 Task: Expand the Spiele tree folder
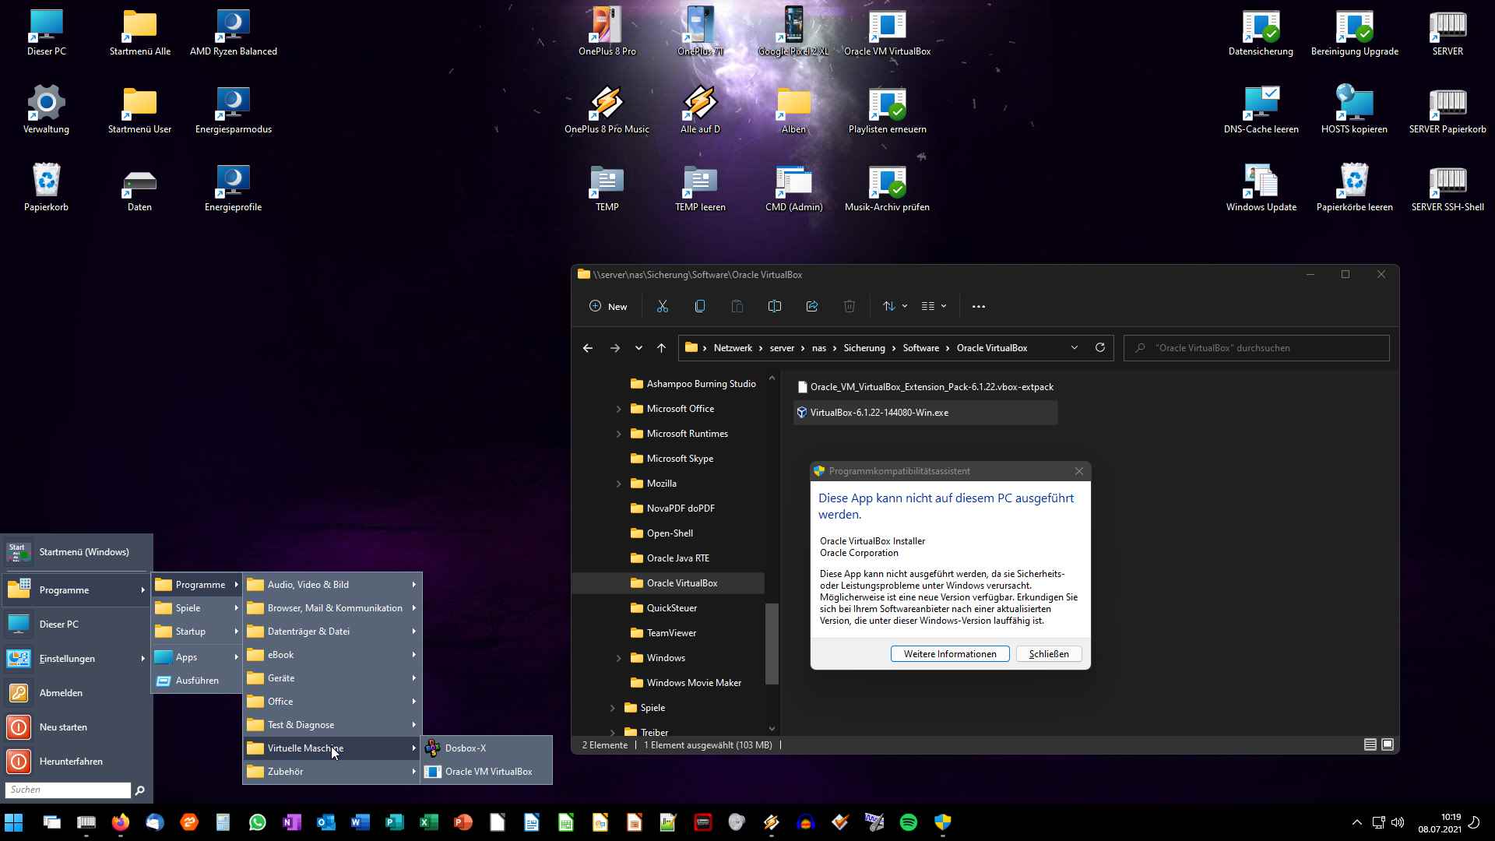click(x=612, y=708)
